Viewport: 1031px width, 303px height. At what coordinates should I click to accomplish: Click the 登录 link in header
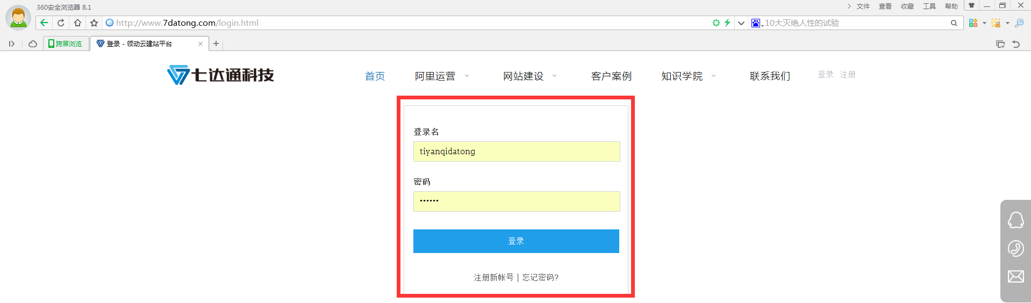[x=825, y=75]
